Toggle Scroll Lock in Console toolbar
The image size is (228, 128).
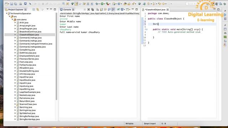click(x=101, y=10)
